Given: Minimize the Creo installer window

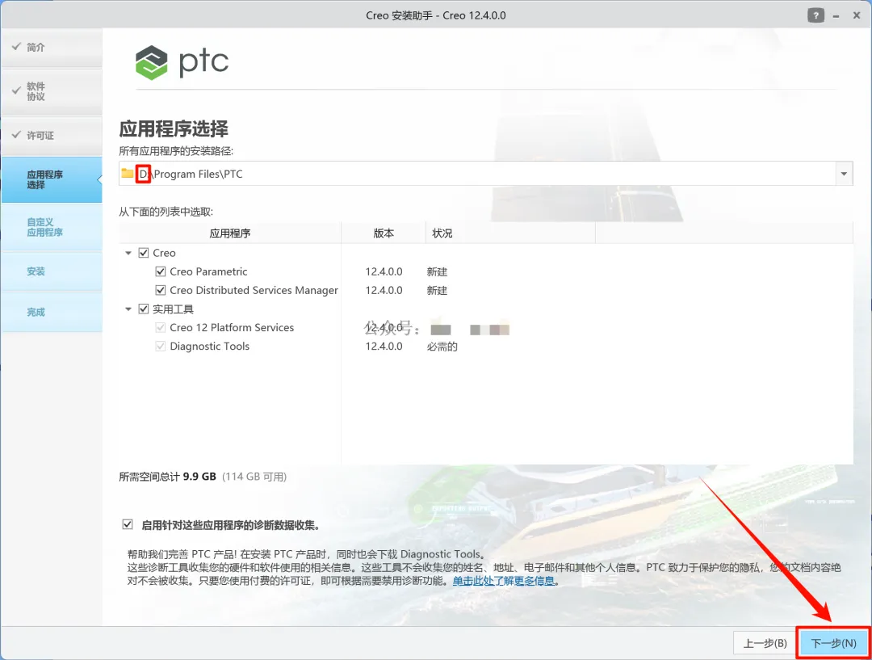Looking at the screenshot, I should pyautogui.click(x=836, y=15).
